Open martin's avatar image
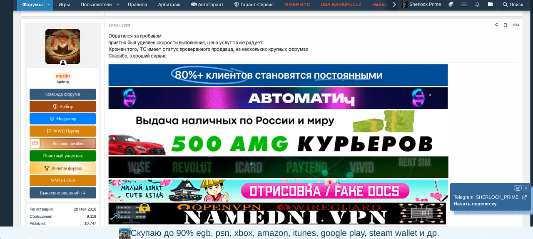533x239 pixels. pos(63,46)
